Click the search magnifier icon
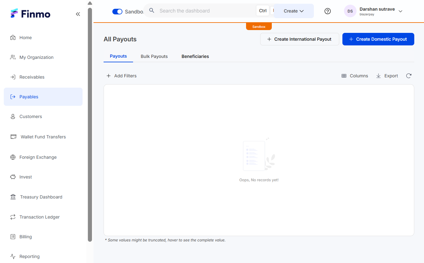This screenshot has height=263, width=424. (152, 11)
